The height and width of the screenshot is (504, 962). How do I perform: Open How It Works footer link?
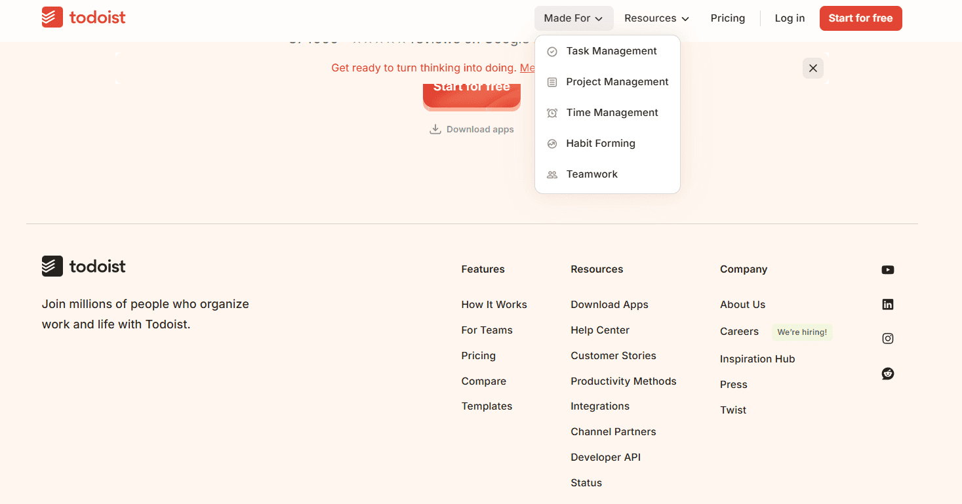coord(494,305)
